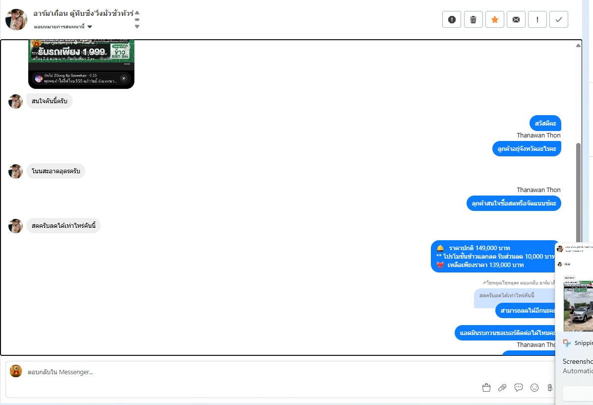Go to previous conversation with up arrow
Viewport: 593px width, 405px height.
point(137,12)
